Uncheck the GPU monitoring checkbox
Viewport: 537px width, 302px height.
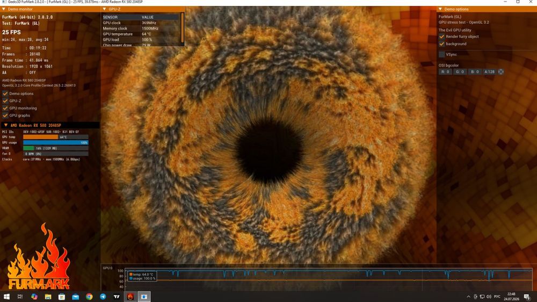pos(5,108)
